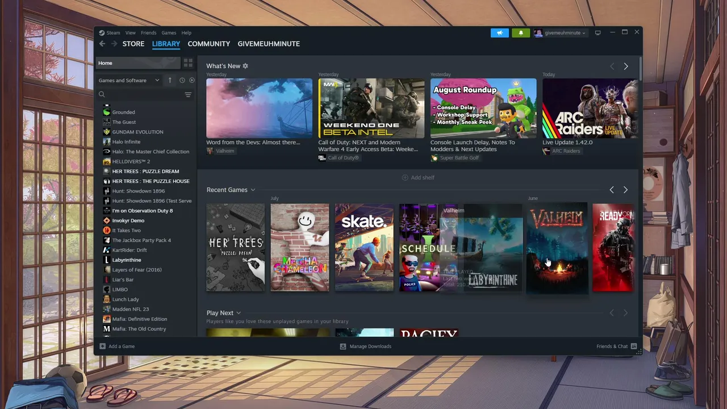The width and height of the screenshot is (727, 409).
Task: Click the main content vertical scrollbar
Action: [641, 68]
